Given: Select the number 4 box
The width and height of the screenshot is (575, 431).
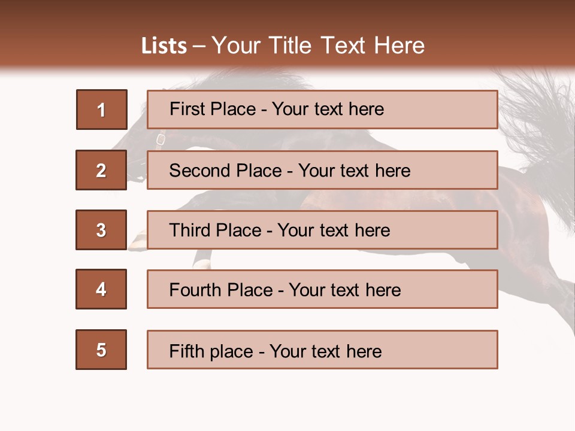Looking at the screenshot, I should point(101,289).
